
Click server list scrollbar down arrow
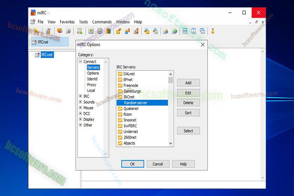coord(171,143)
